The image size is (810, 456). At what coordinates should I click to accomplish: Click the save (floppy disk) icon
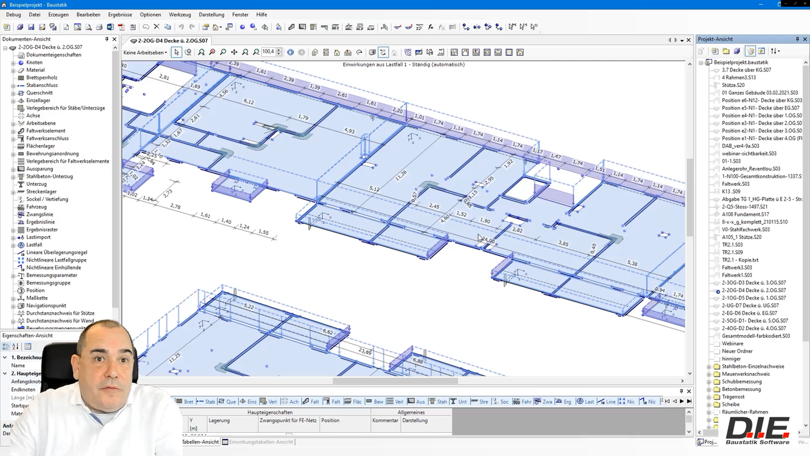[31, 27]
